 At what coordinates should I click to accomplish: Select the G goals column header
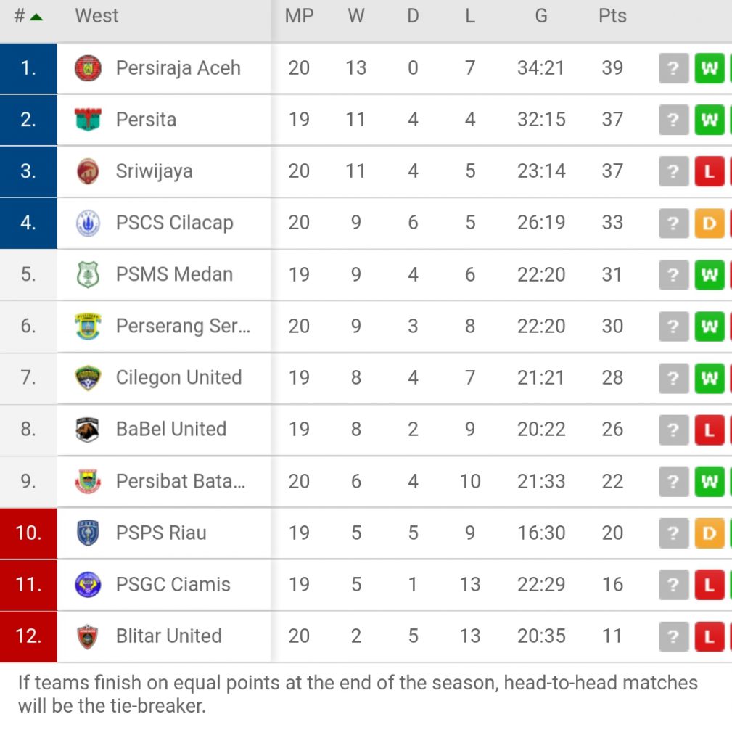[x=541, y=16]
